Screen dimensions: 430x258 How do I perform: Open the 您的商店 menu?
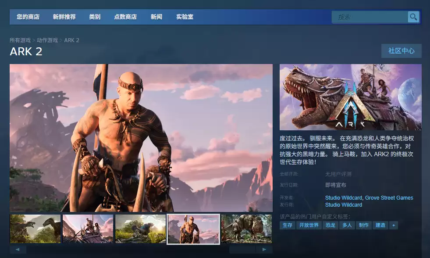pos(28,17)
